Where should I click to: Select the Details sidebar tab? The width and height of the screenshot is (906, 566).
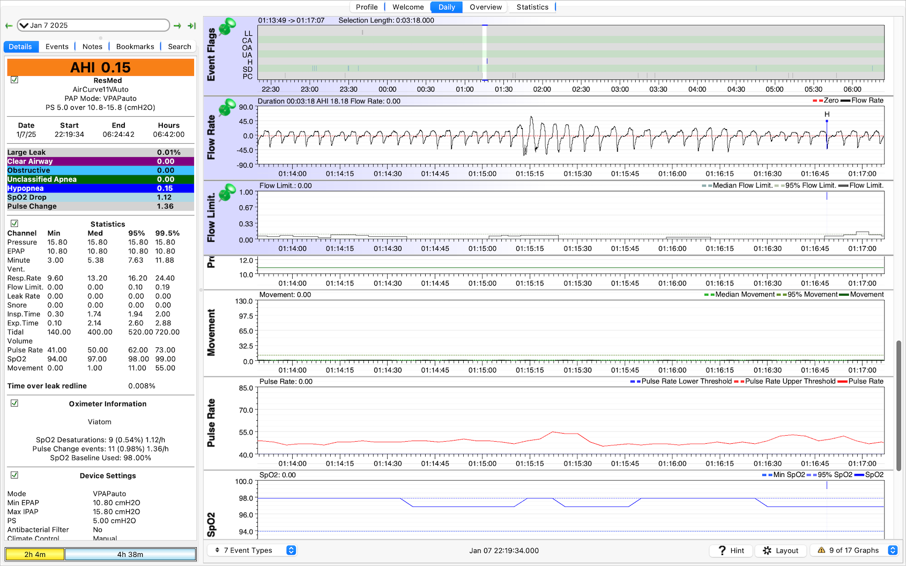pos(20,47)
